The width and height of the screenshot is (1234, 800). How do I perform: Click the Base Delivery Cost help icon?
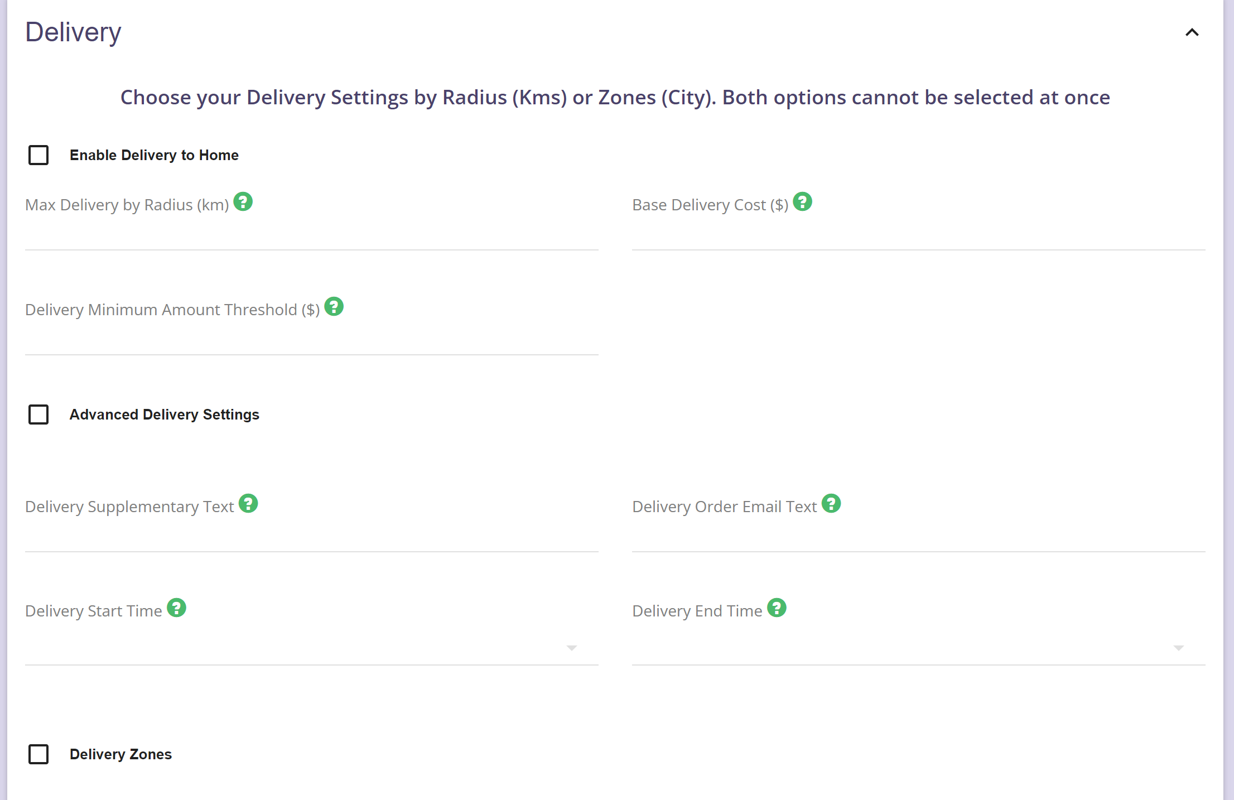802,201
